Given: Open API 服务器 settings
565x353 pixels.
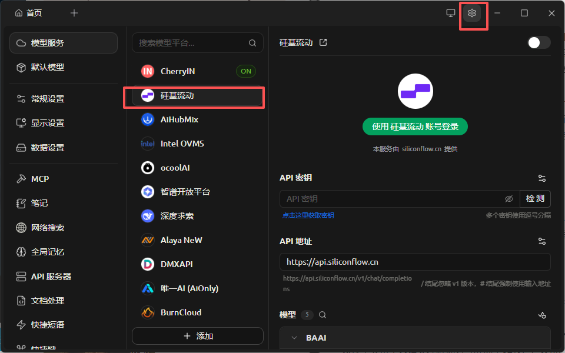Looking at the screenshot, I should coord(64,277).
